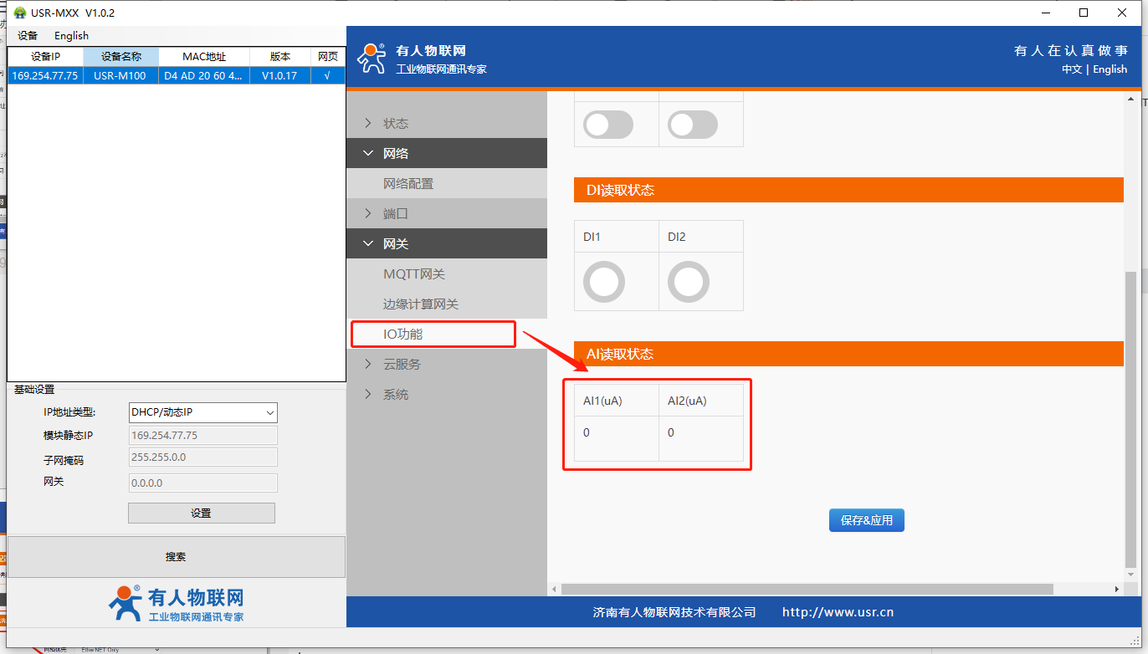Click the MAC address cell D4 AD 20 60
Screen dimensions: 1148x654
point(204,75)
